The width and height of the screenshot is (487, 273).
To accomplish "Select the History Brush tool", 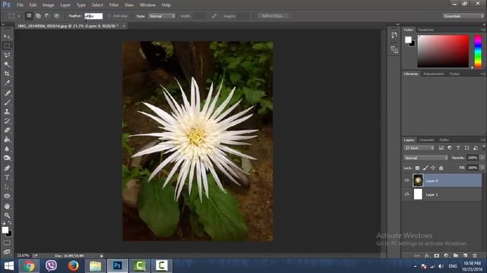I will (7, 121).
